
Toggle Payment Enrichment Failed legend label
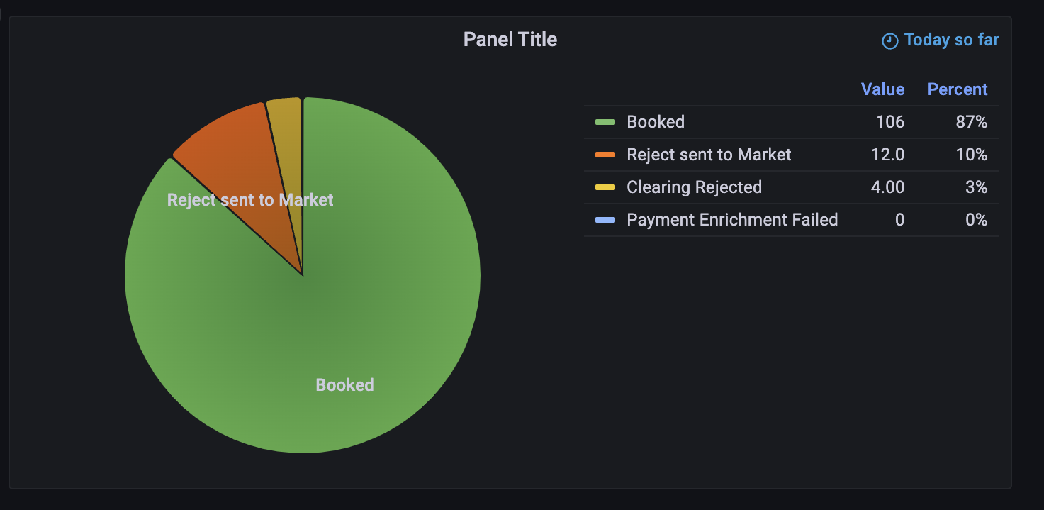pyautogui.click(x=732, y=220)
